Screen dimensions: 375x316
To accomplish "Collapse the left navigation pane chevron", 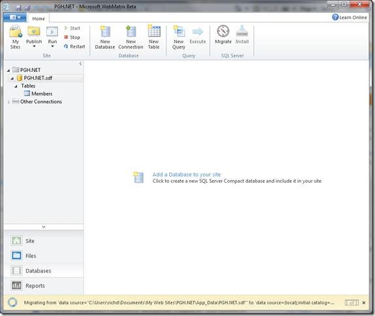I will (x=80, y=63).
